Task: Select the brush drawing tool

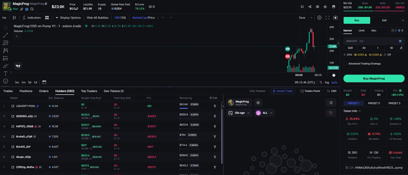Action: click(x=5, y=65)
